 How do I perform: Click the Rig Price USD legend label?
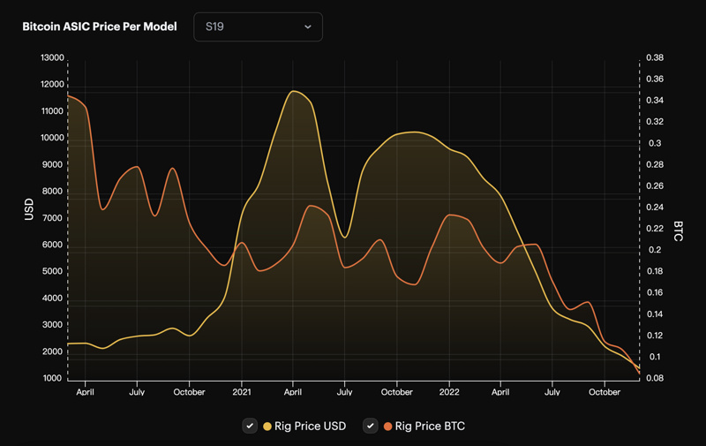click(311, 427)
